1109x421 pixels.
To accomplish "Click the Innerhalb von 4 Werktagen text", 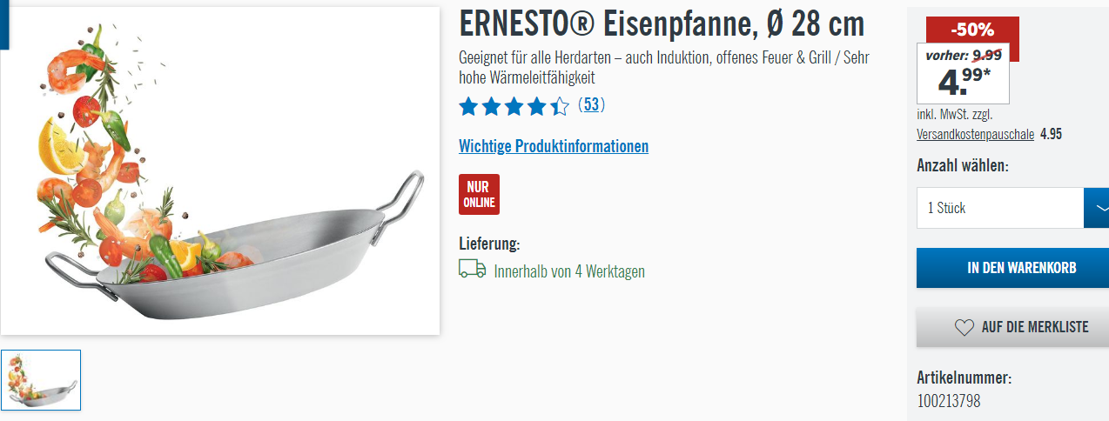I will [569, 271].
